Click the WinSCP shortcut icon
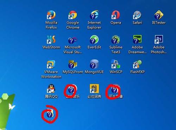The height and width of the screenshot is (130, 176). point(116,64)
